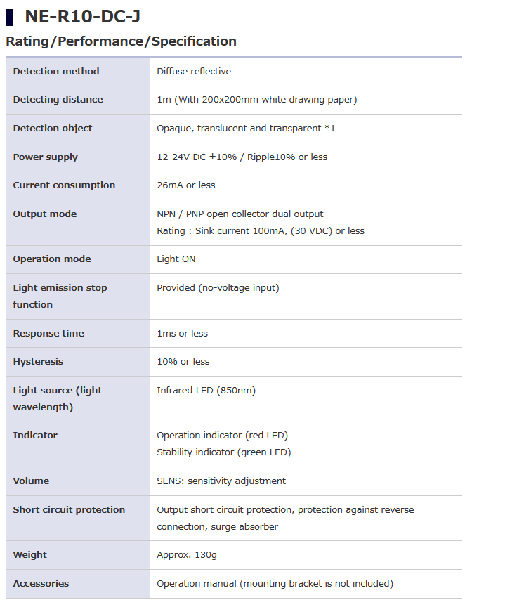
Task: Select the Diffuse reflective value text
Action: (194, 71)
